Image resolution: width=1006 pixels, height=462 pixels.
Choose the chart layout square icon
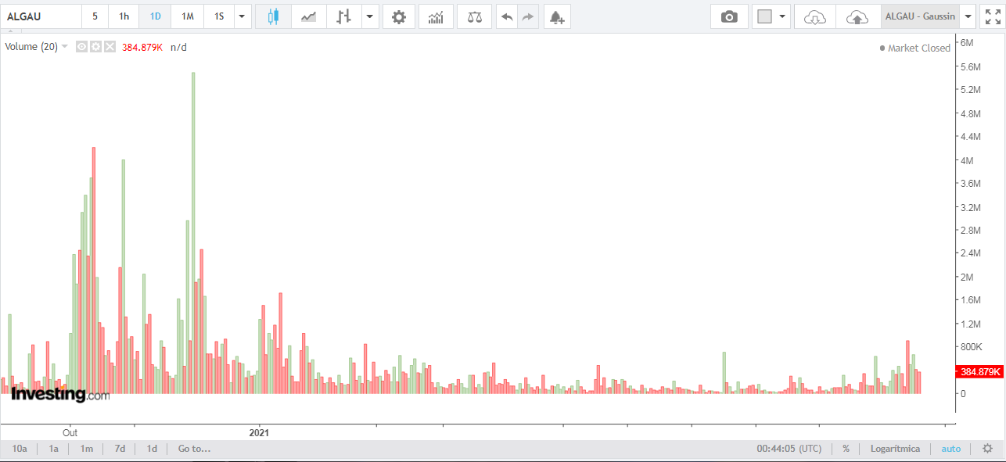[765, 16]
